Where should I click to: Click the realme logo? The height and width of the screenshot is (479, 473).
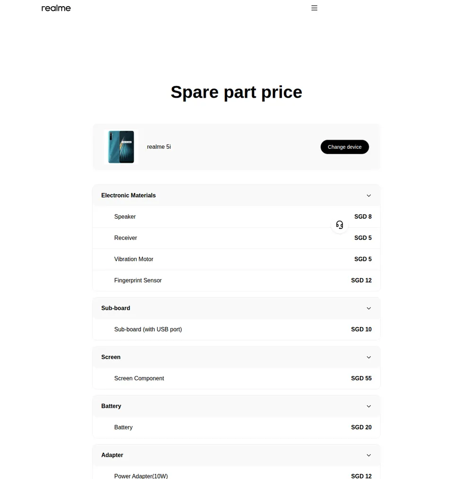[56, 8]
